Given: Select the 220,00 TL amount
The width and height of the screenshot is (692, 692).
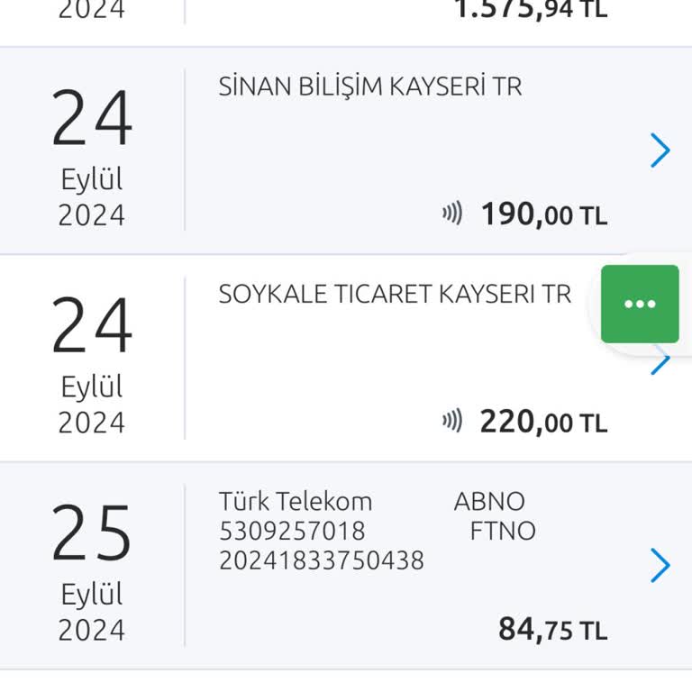Looking at the screenshot, I should [x=543, y=422].
